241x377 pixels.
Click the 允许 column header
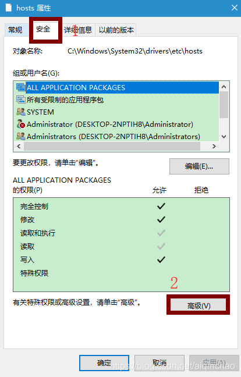[160, 190]
